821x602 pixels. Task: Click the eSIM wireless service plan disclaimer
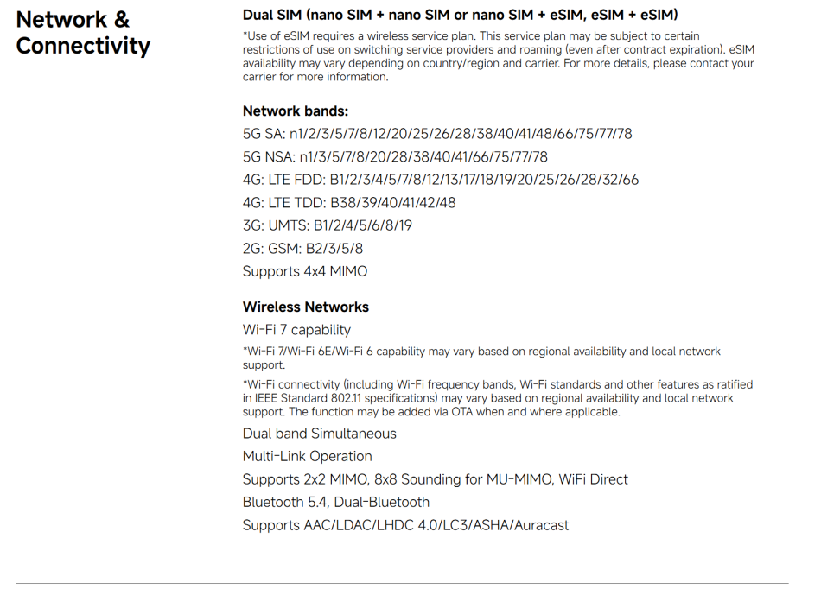point(499,56)
